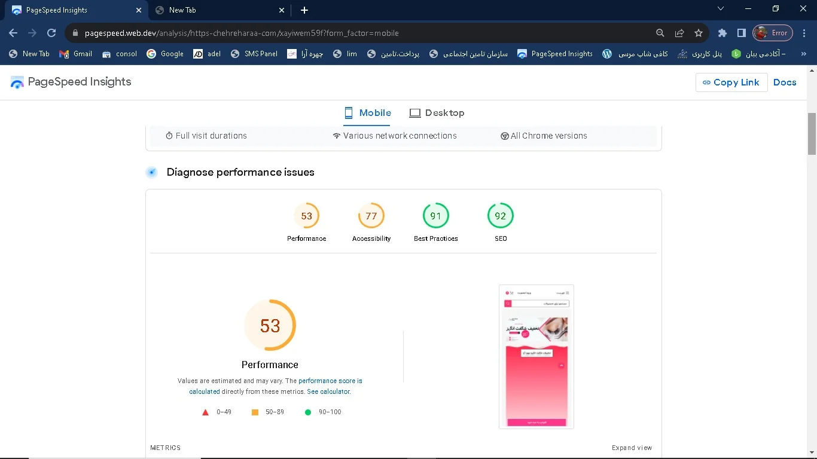This screenshot has width=817, height=459.
Task: Switch to the Desktop tab
Action: pos(437,113)
